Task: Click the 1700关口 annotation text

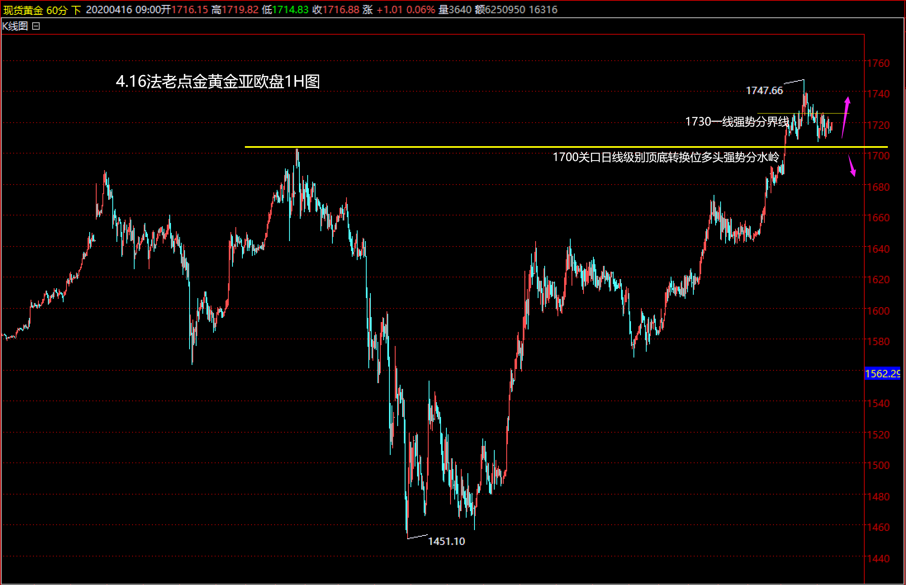Action: (x=666, y=157)
